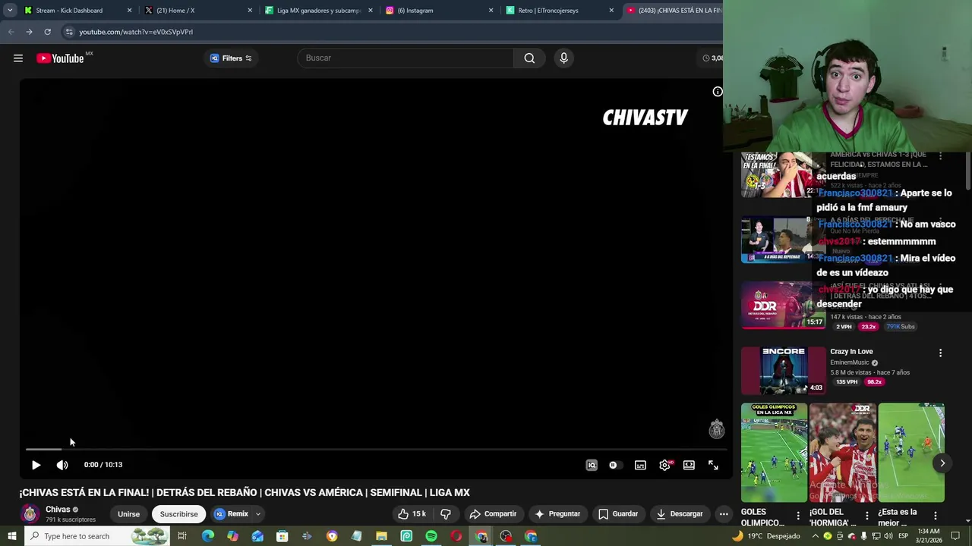
Task: Save video with Guardar button
Action: tap(618, 514)
